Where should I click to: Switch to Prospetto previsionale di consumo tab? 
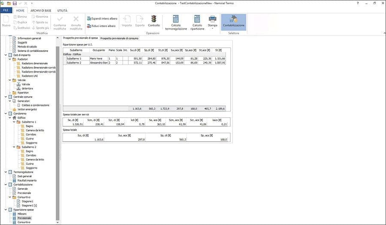(x=119, y=38)
